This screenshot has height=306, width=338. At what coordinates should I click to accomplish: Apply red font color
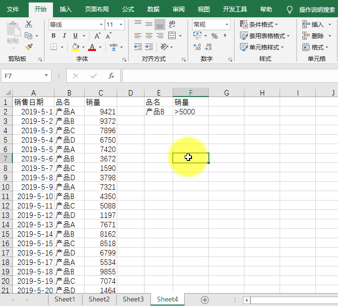pos(92,47)
